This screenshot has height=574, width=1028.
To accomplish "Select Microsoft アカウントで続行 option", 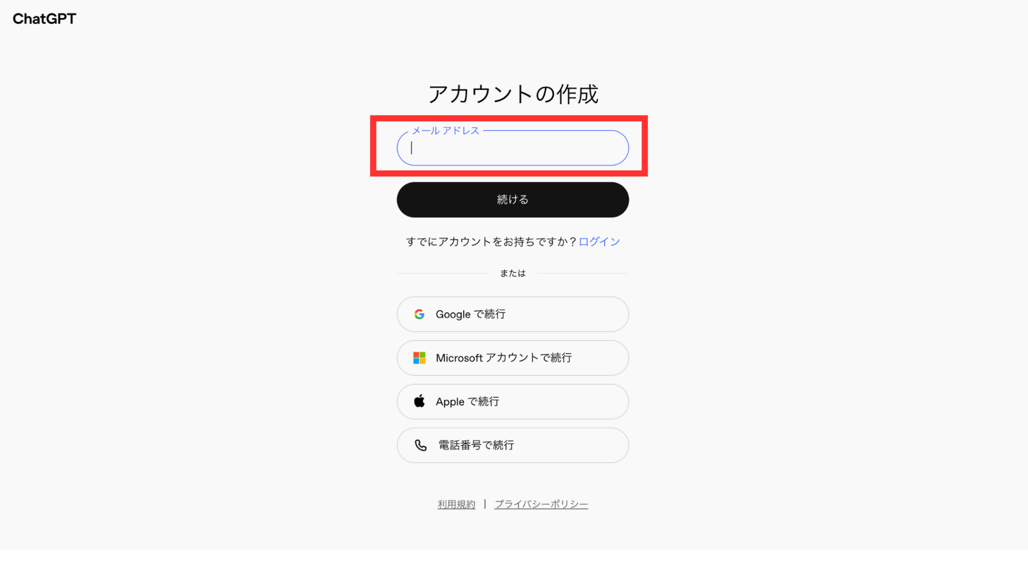I will tap(512, 358).
